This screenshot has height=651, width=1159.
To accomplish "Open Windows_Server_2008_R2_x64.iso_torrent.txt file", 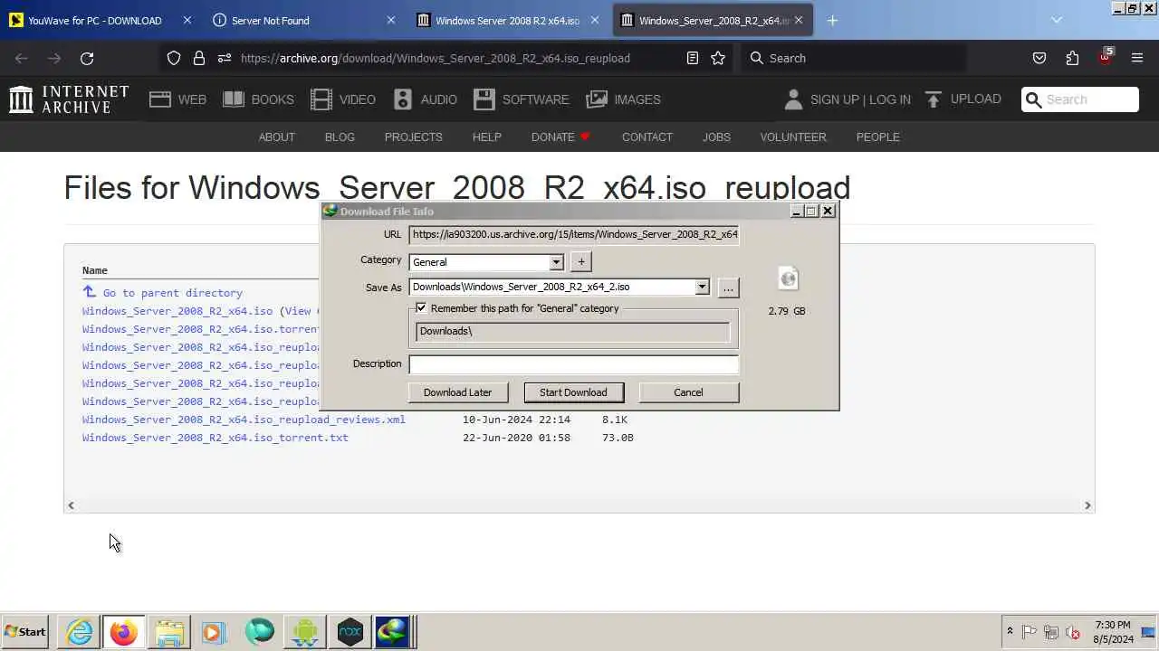I will tap(215, 438).
